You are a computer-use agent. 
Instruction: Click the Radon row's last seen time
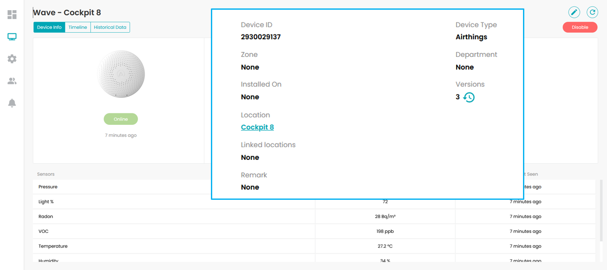tap(525, 217)
